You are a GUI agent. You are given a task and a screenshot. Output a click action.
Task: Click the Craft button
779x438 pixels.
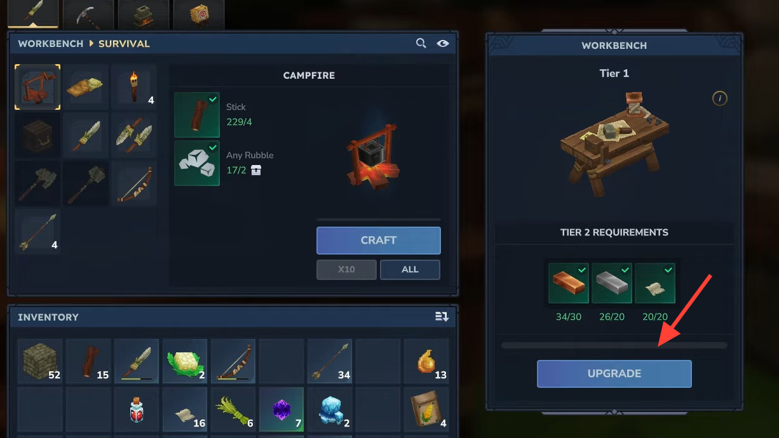(x=379, y=241)
